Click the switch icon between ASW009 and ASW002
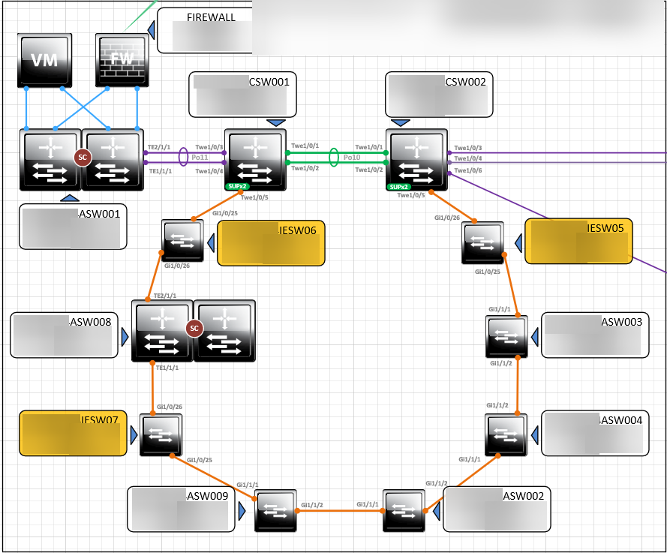The image size is (667, 553). 275,511
